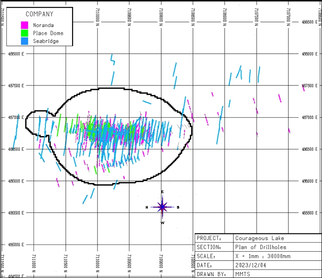Click the green Place Dome legend swatch
This screenshot has height=278, width=322.
click(x=25, y=33)
